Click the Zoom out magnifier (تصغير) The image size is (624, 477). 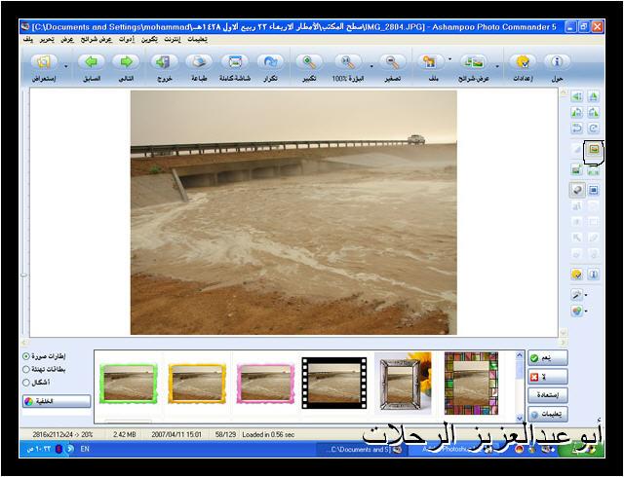click(392, 62)
